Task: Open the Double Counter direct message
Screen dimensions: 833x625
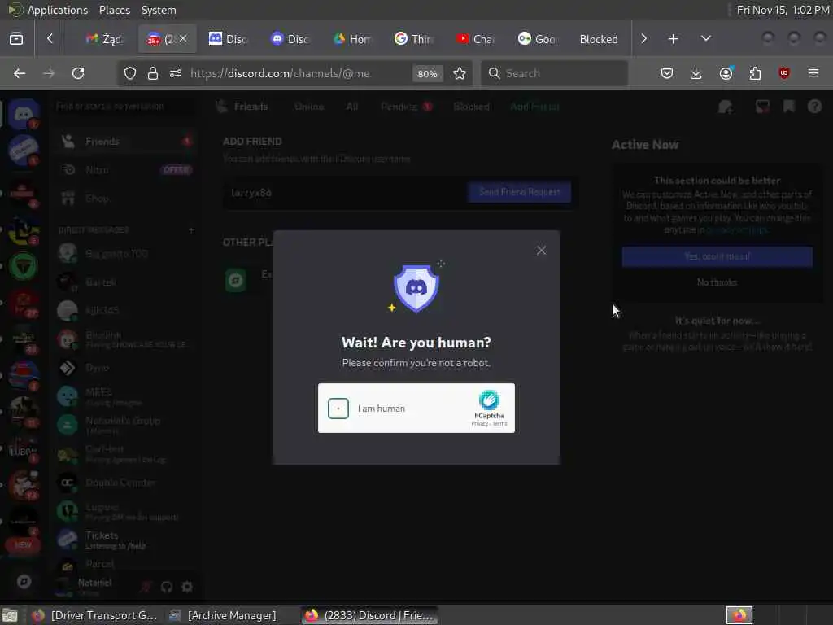Action: (x=125, y=483)
